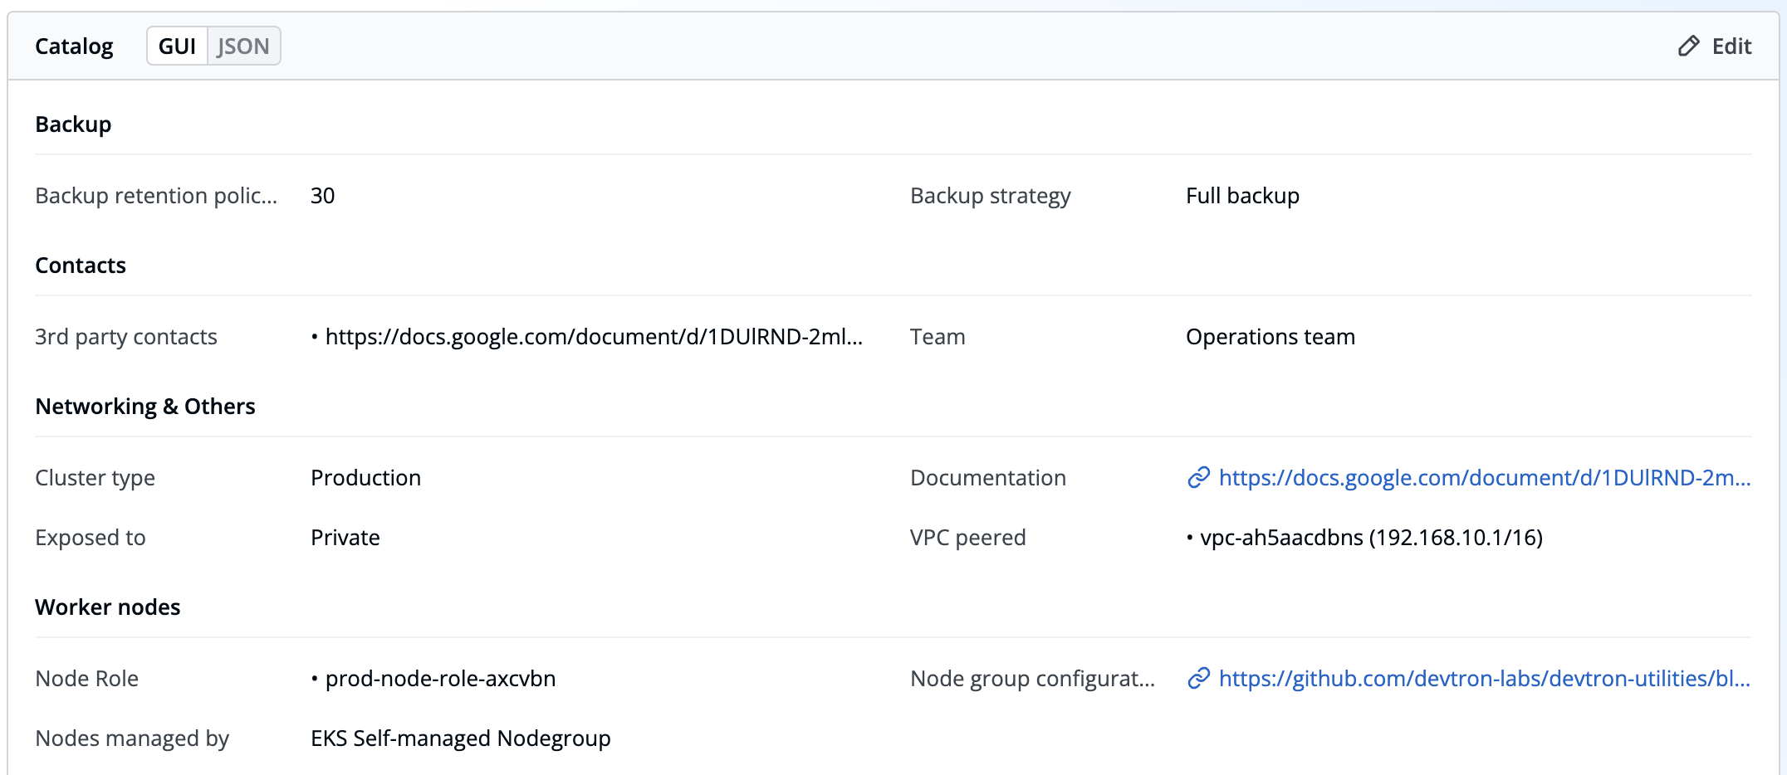Click the link icon beside Node group configuration URL
This screenshot has height=775, width=1787.
(1198, 679)
